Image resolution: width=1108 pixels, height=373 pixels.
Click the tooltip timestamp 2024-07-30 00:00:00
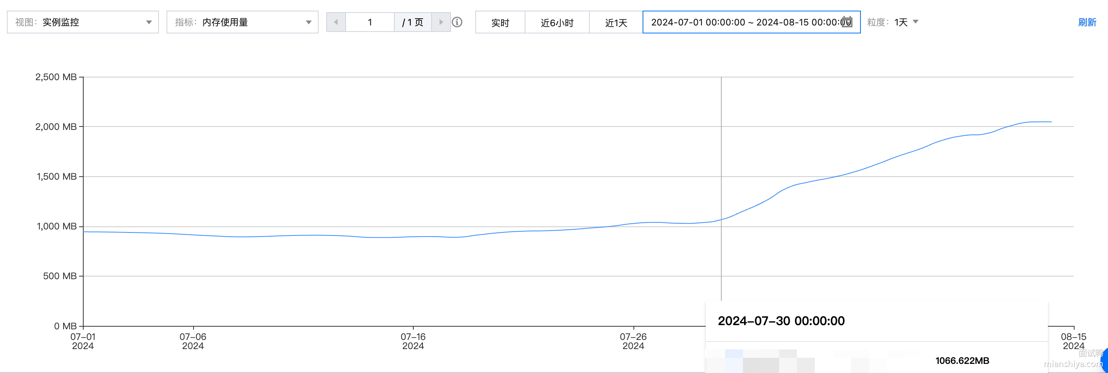click(781, 321)
